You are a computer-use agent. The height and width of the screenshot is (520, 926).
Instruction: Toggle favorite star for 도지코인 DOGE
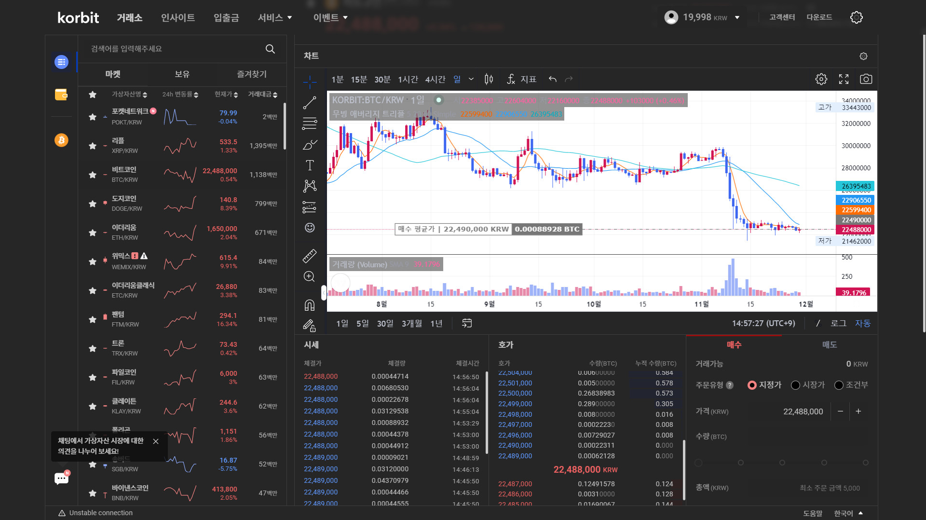(93, 204)
